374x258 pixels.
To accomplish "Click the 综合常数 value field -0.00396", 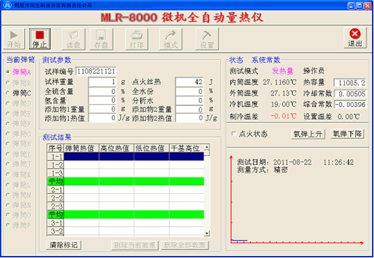I will [350, 104].
